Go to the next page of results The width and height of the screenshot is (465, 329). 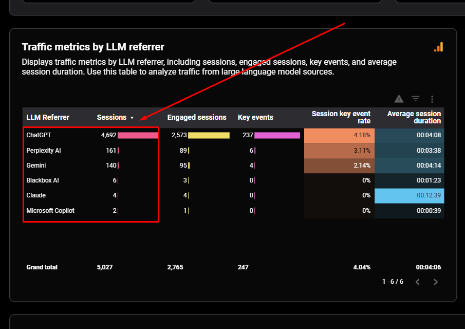pyautogui.click(x=436, y=282)
